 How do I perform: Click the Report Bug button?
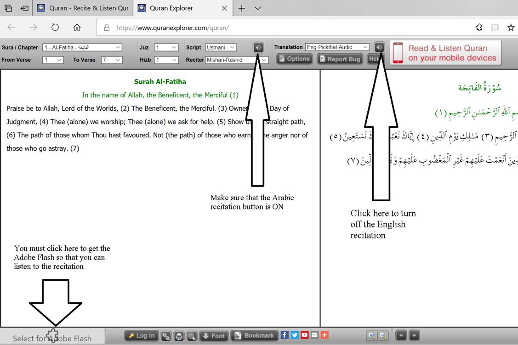click(340, 59)
